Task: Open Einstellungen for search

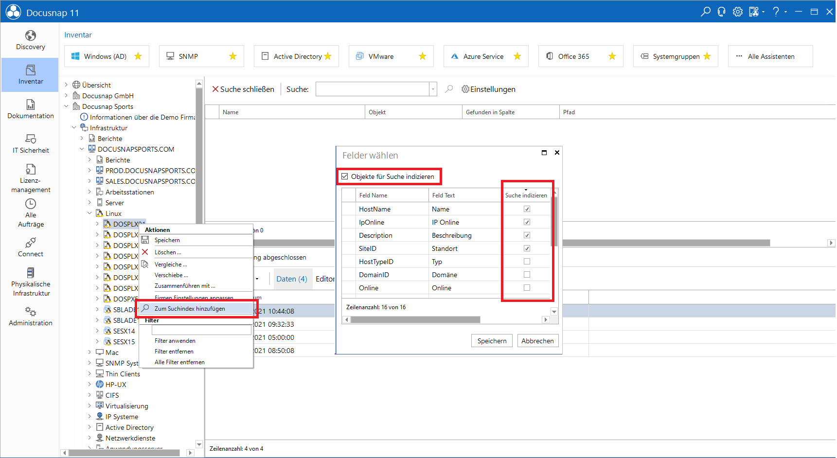Action: pyautogui.click(x=488, y=89)
